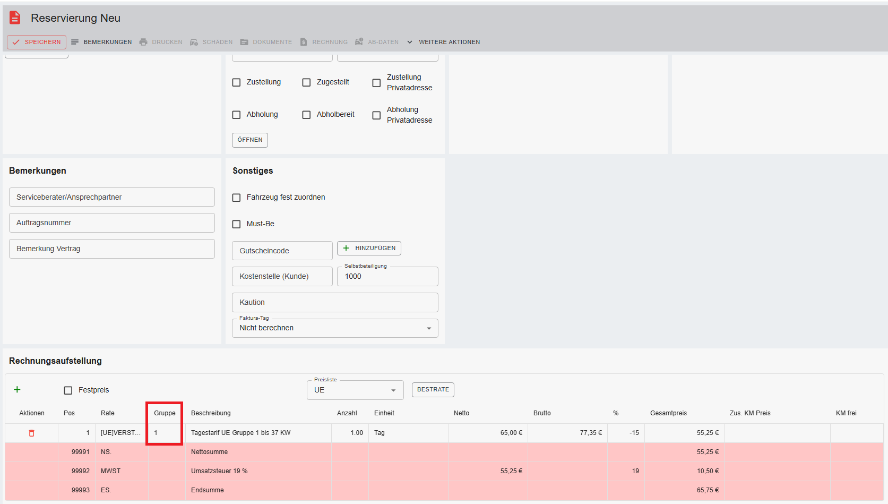The width and height of the screenshot is (888, 504).
Task: Delete position 1 with the red trash icon
Action: (31, 433)
